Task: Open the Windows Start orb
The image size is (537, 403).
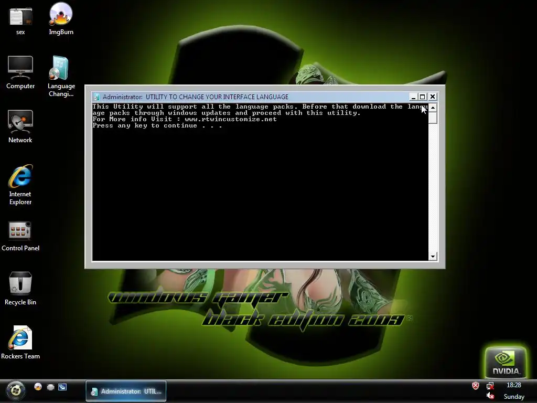Action: click(15, 390)
